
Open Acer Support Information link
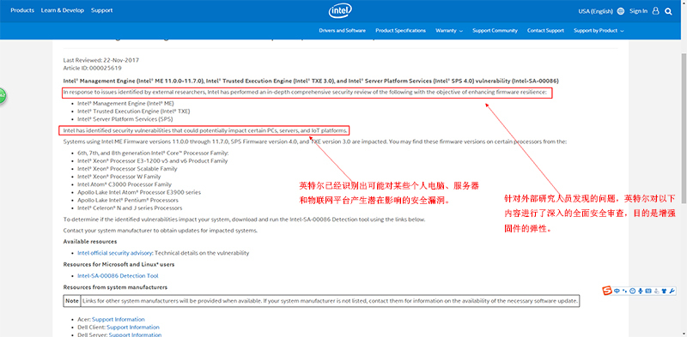119,320
